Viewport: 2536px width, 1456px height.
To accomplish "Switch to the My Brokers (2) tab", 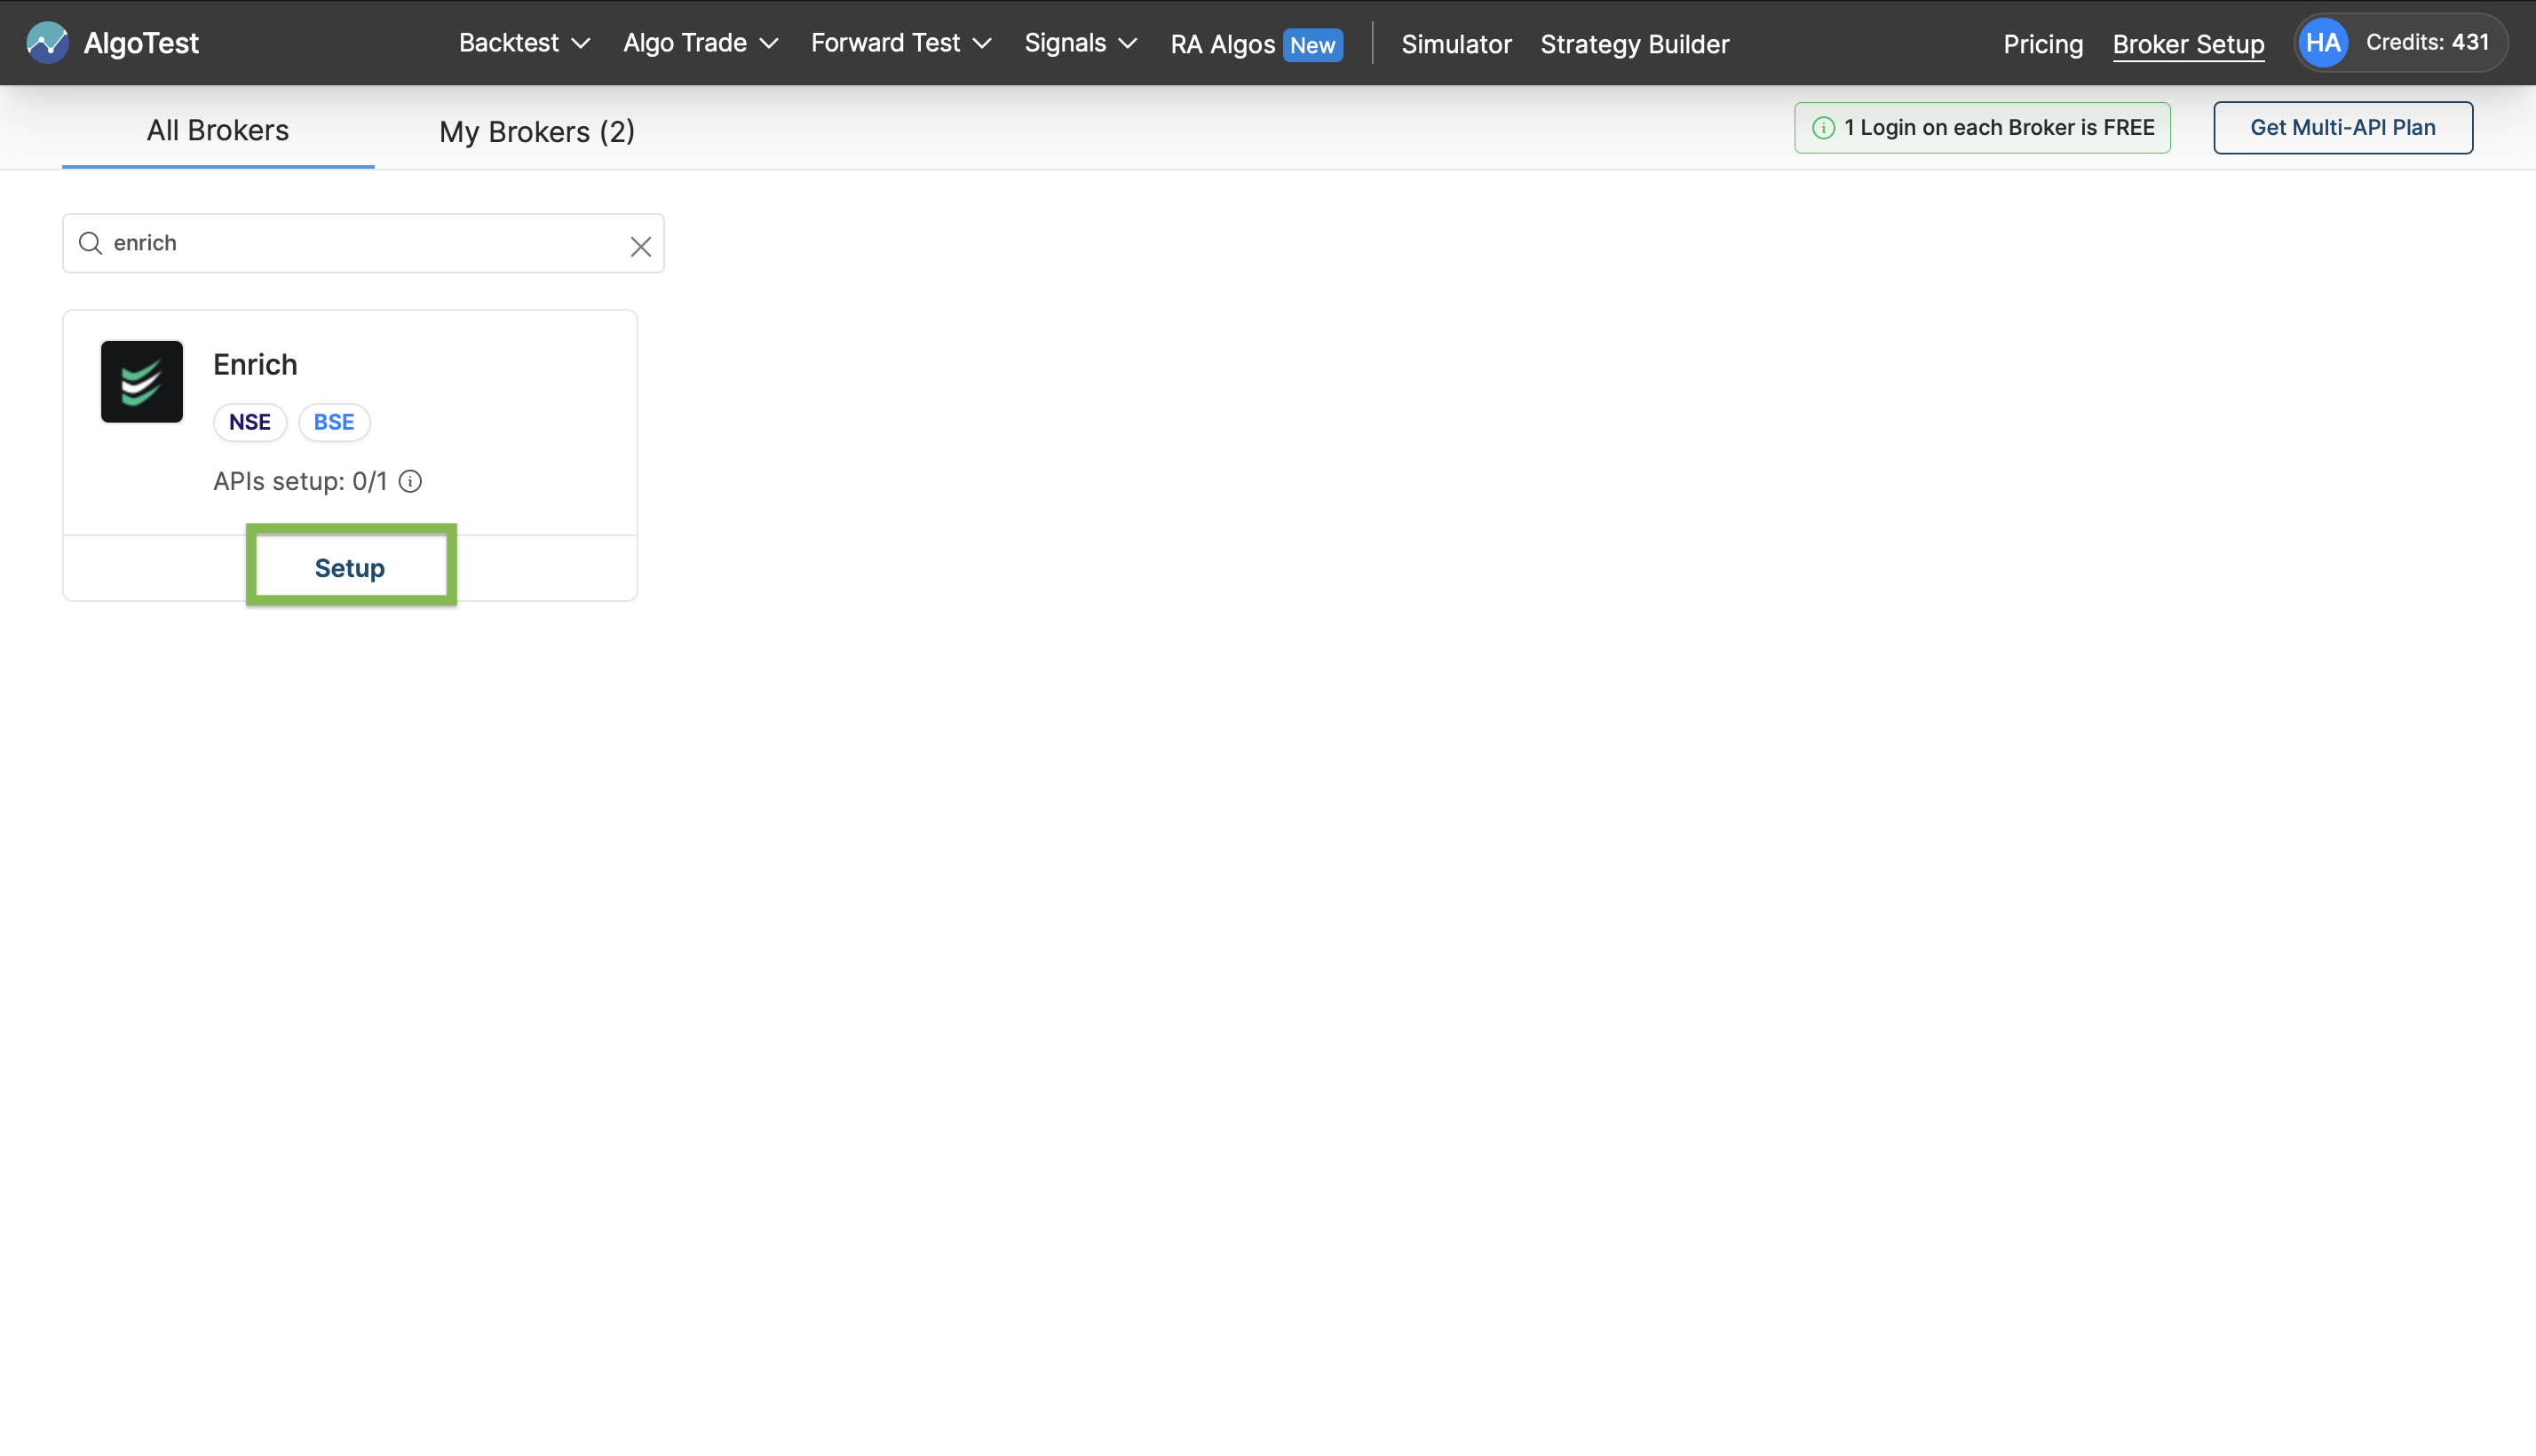I will point(537,131).
